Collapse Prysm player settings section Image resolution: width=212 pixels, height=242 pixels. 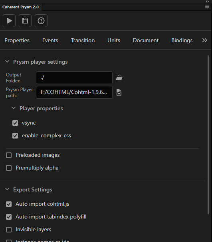[7, 61]
